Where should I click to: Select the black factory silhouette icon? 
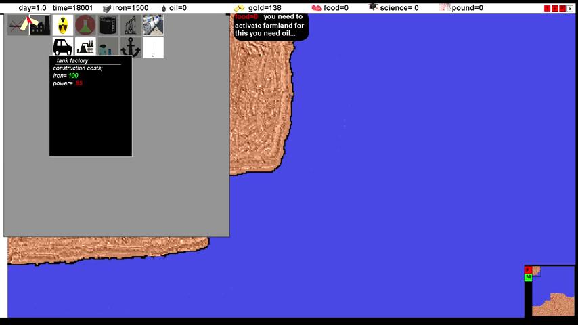40,26
